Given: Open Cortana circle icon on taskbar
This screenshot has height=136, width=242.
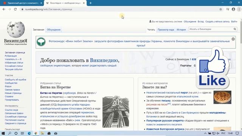Looking at the screenshot, I should pos(16,133).
